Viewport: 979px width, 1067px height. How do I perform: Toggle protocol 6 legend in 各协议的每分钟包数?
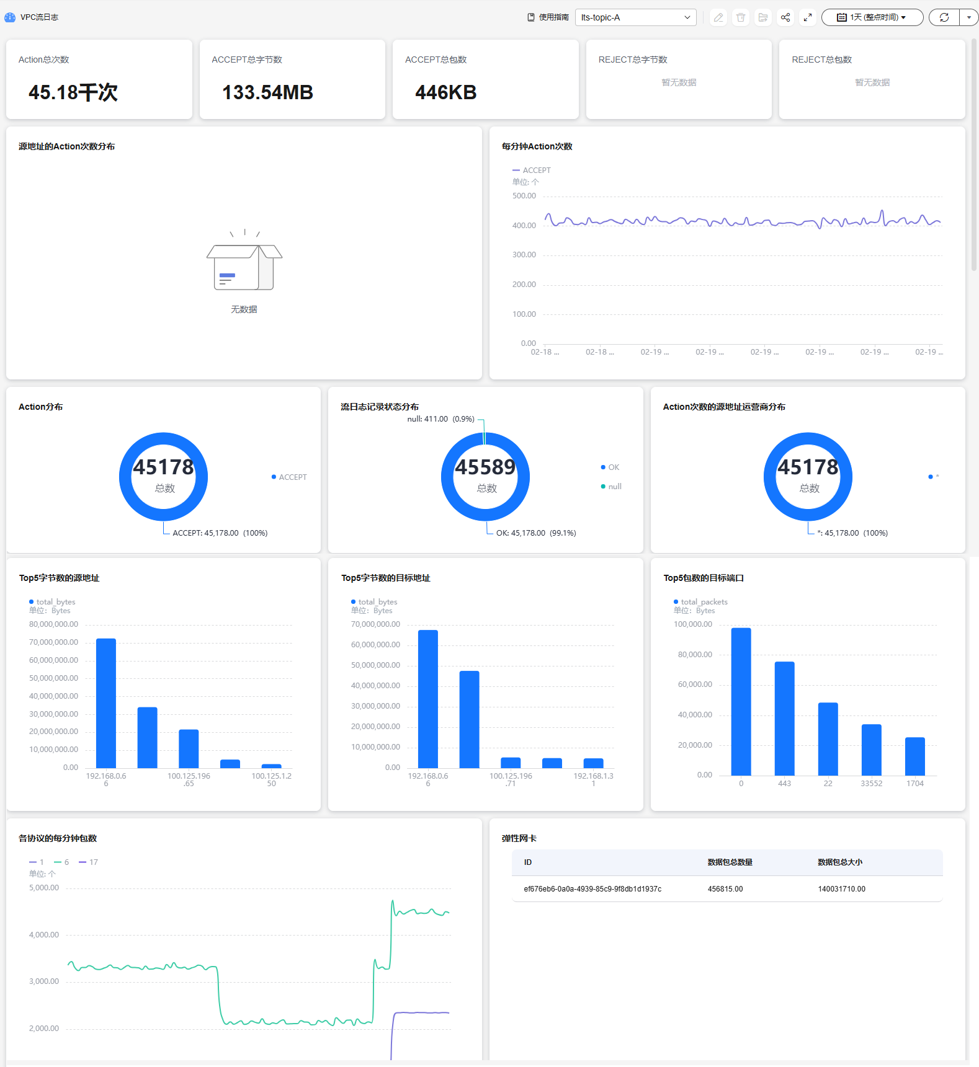[61, 862]
